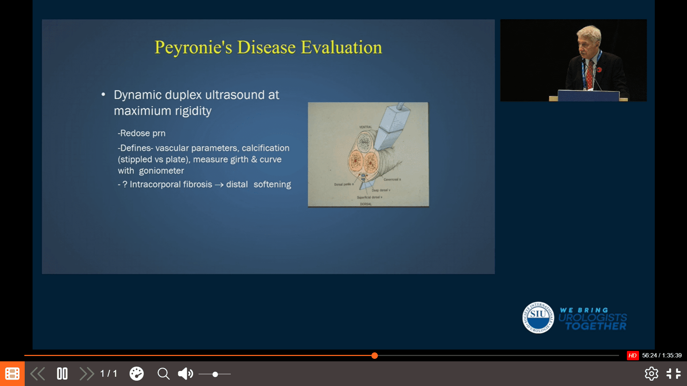Click the SIU logo

[x=538, y=318]
